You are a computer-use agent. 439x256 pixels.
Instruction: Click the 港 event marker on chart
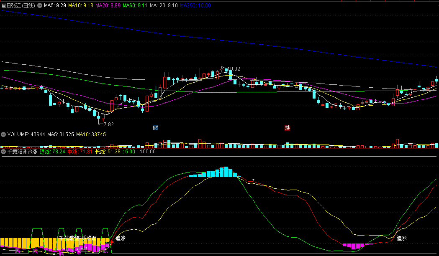pyautogui.click(x=287, y=128)
